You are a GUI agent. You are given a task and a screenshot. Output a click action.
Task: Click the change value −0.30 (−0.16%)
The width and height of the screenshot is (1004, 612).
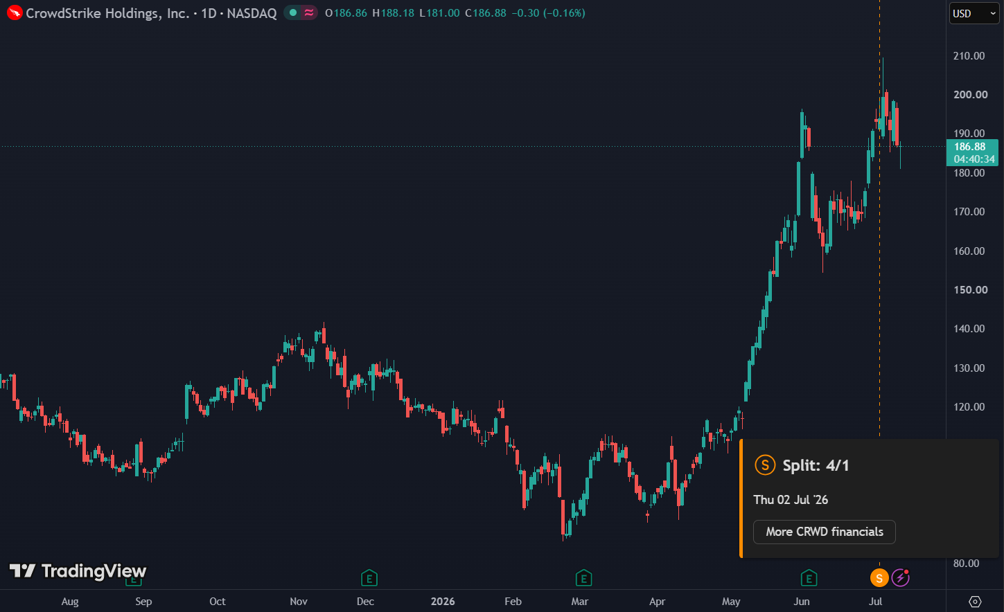click(548, 13)
